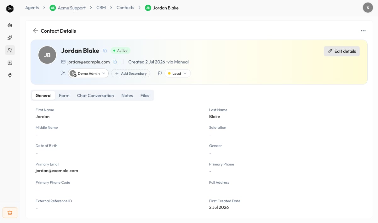378x223 pixels.
Task: Open the app logo home icon
Action: [x=10, y=9]
